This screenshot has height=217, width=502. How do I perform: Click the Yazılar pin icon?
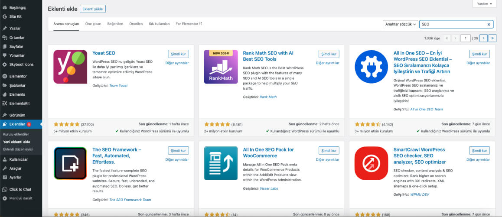[4, 29]
